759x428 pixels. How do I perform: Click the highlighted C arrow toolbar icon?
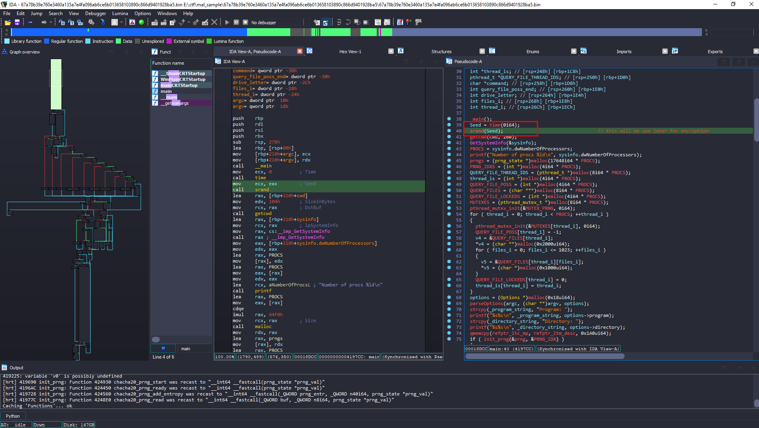click(326, 22)
